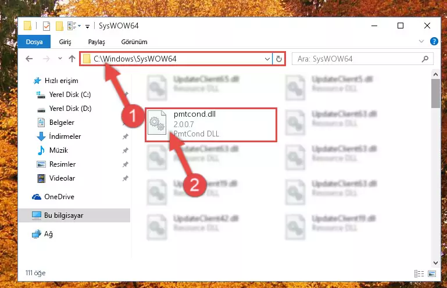Image resolution: width=447 pixels, height=288 pixels.
Task: Click scrollbar down arrow in file list
Action: tap(435, 262)
